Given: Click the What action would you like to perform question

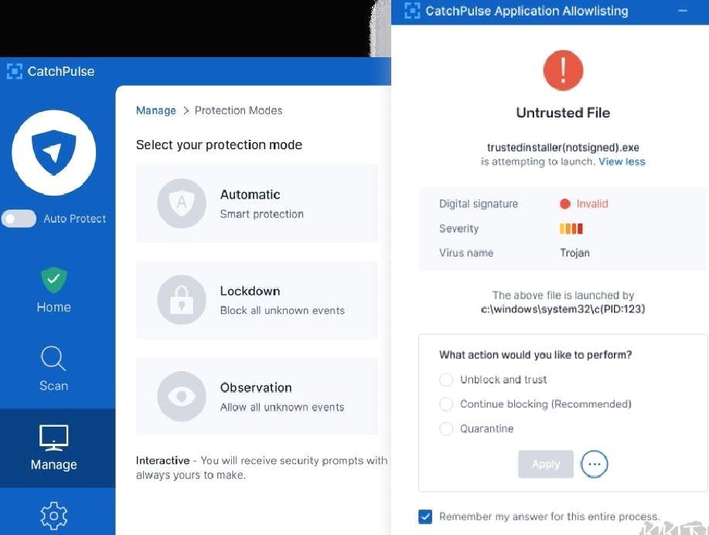Looking at the screenshot, I should click(535, 355).
